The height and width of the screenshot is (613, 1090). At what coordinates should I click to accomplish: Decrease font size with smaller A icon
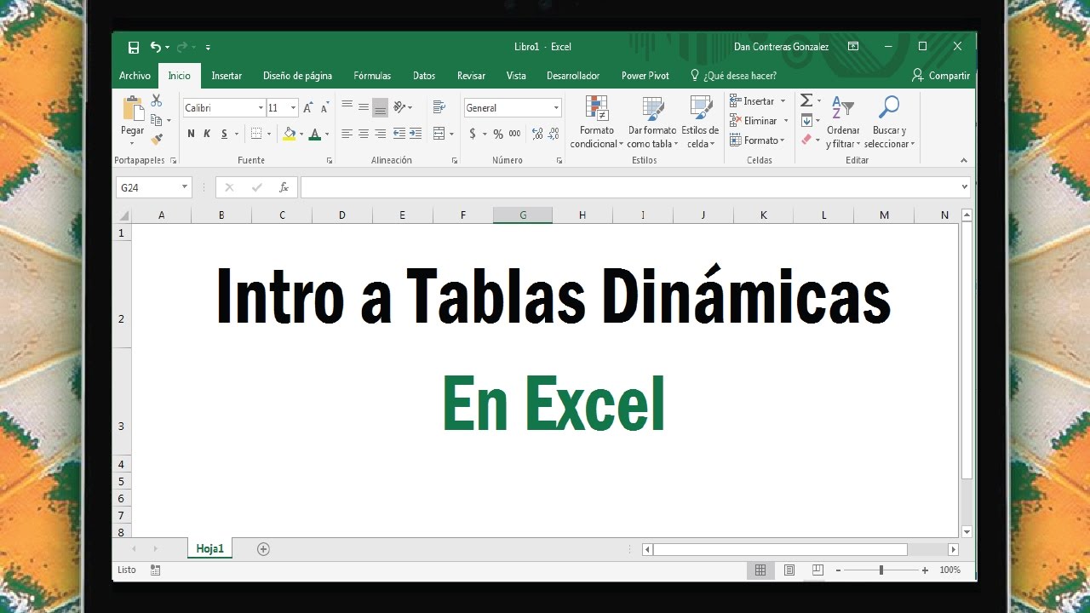(324, 108)
